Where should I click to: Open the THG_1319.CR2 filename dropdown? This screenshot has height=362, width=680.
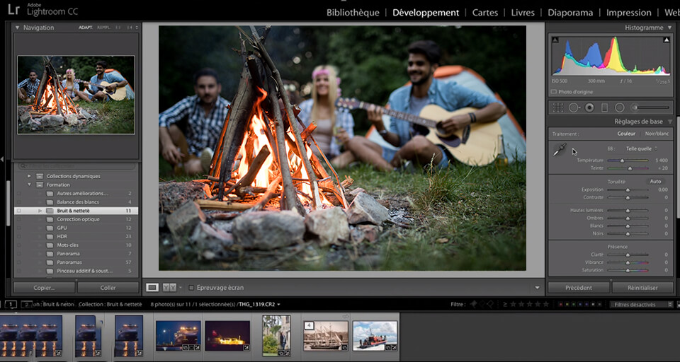tap(259, 305)
